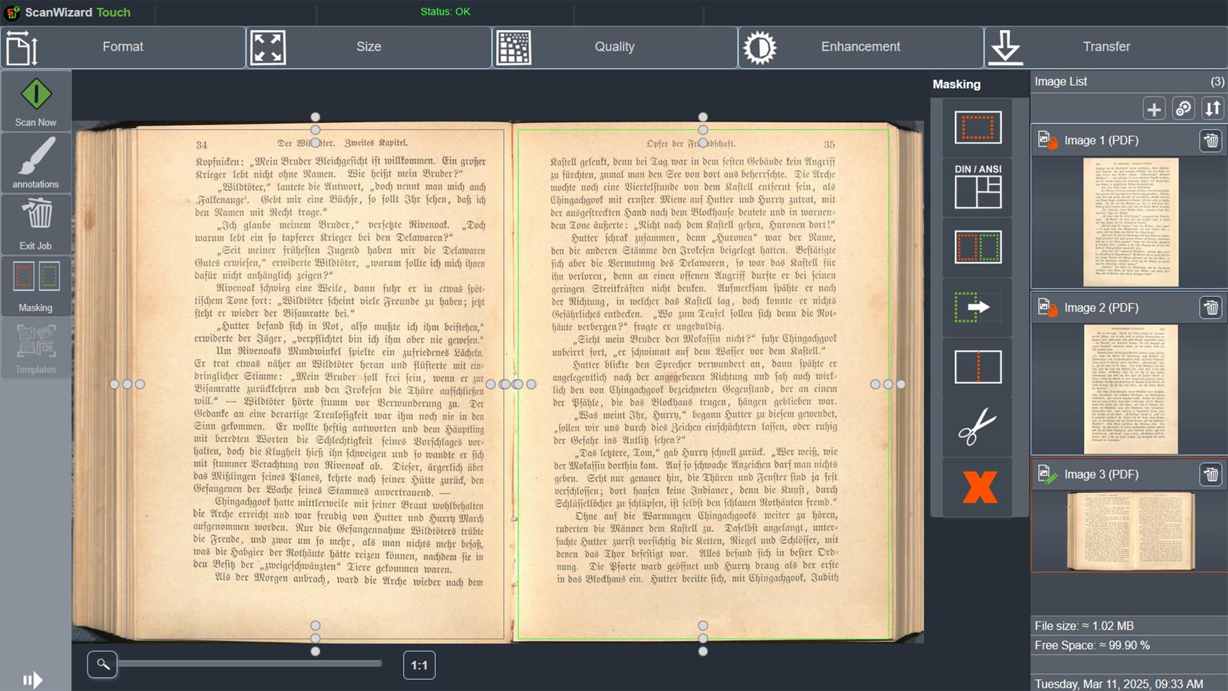Click the green mask arrow icon
Screen dimensions: 1228x691
point(977,307)
